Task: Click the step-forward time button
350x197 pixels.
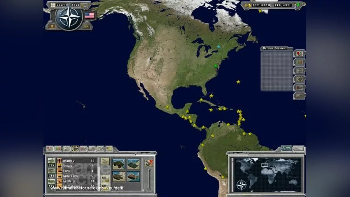Action: [86, 26]
